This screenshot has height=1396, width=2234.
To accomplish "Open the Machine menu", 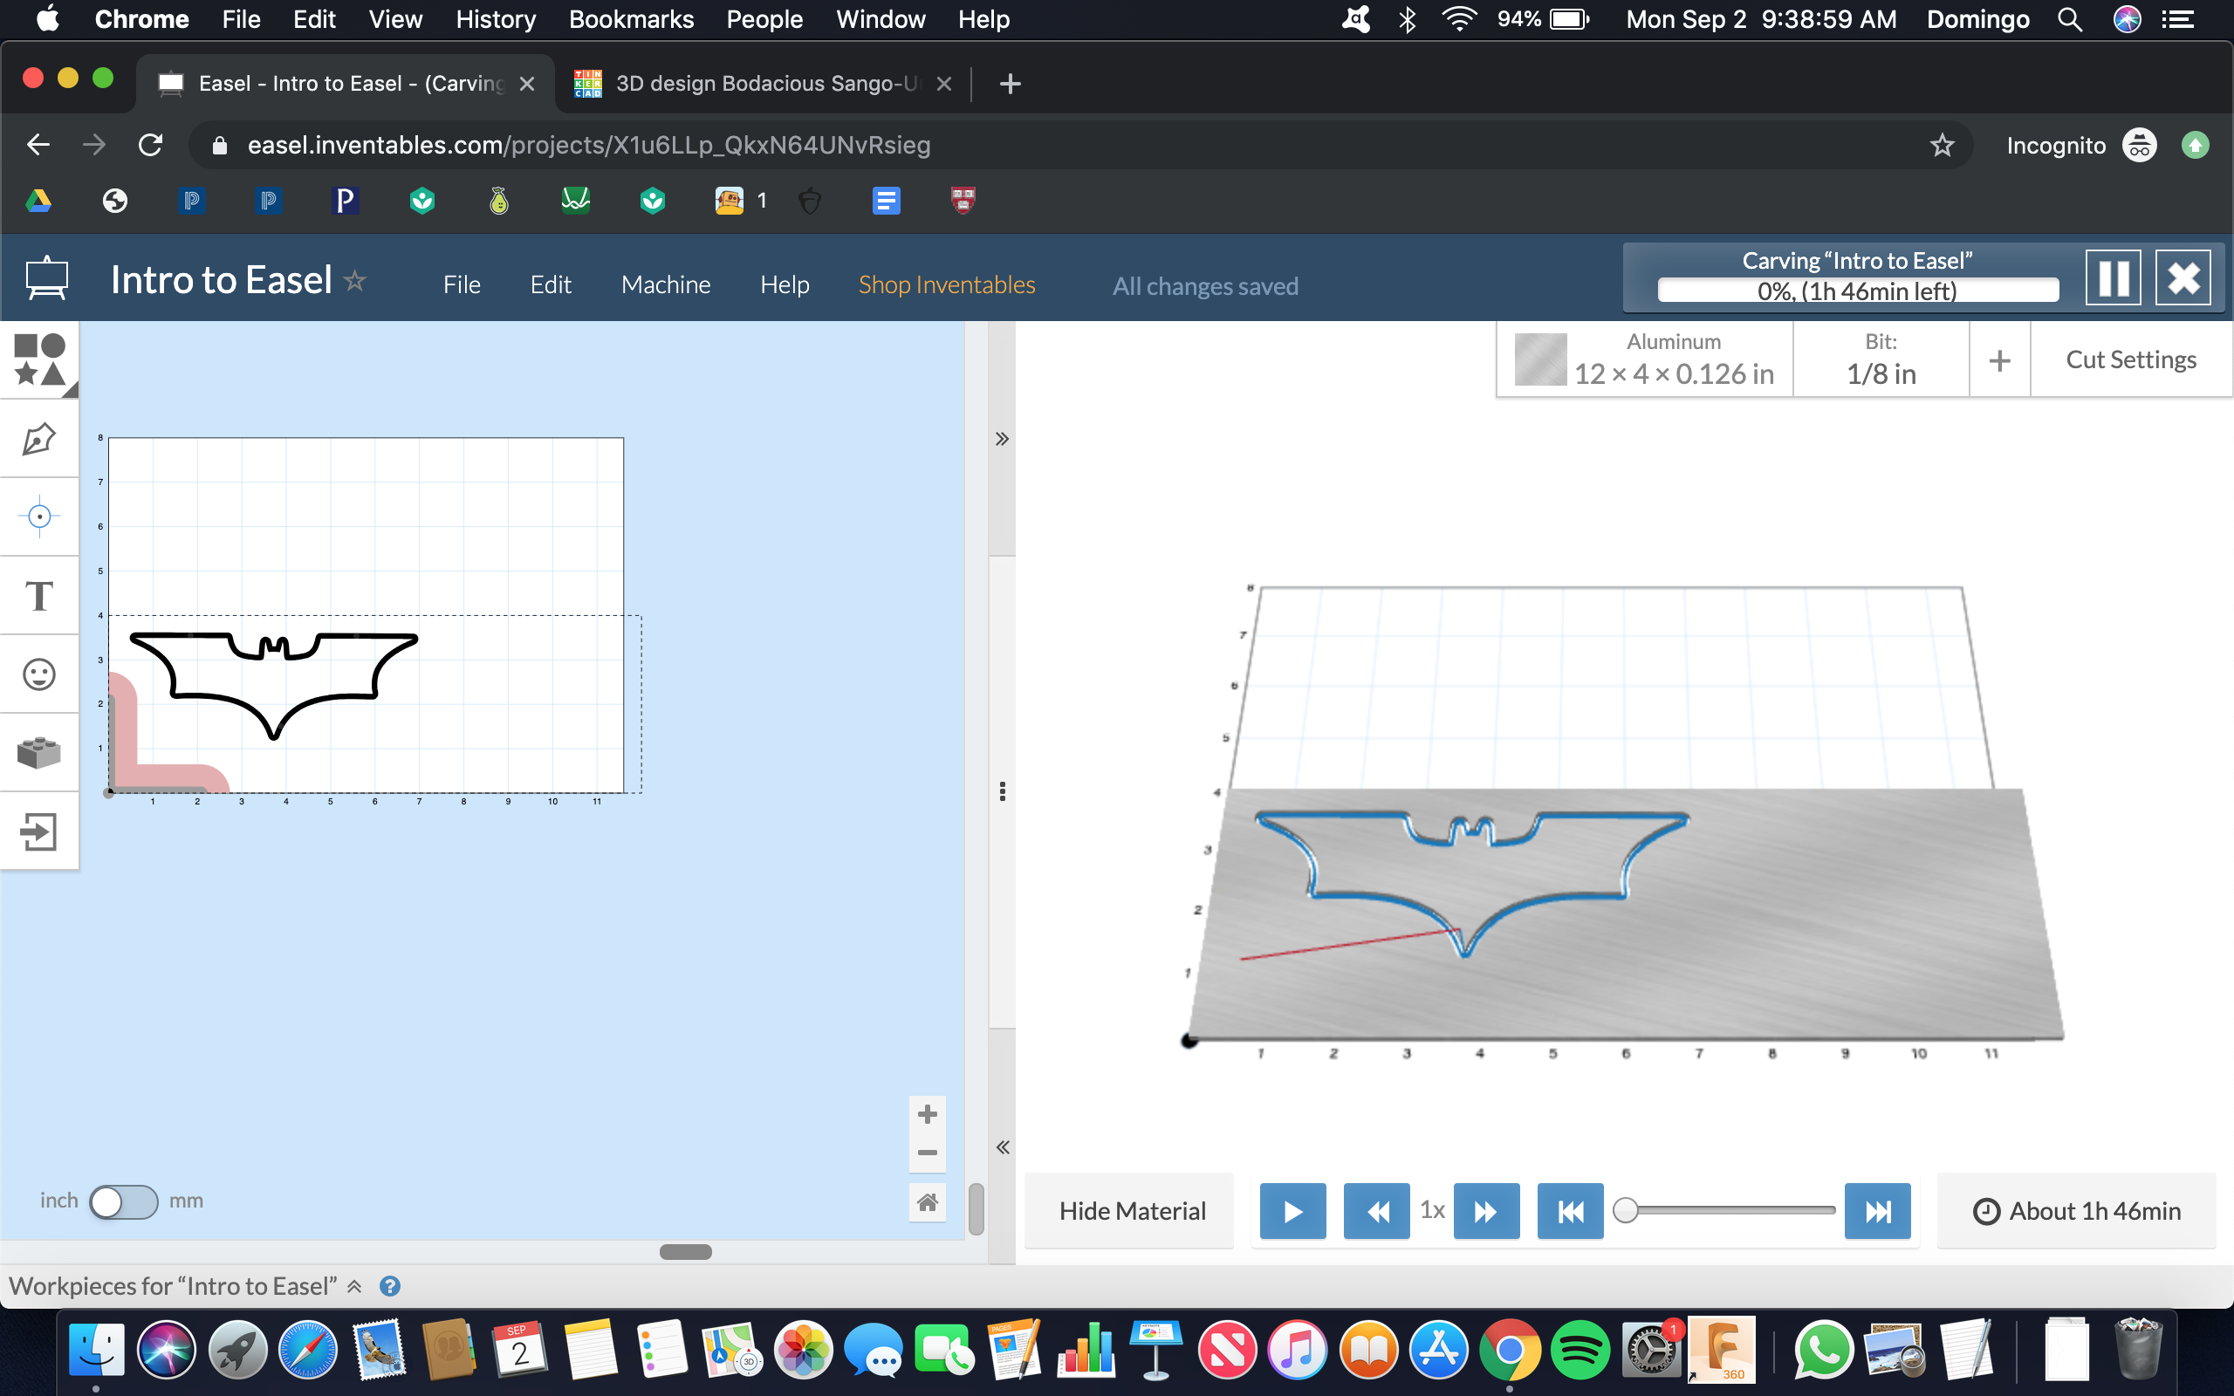I will (x=666, y=284).
